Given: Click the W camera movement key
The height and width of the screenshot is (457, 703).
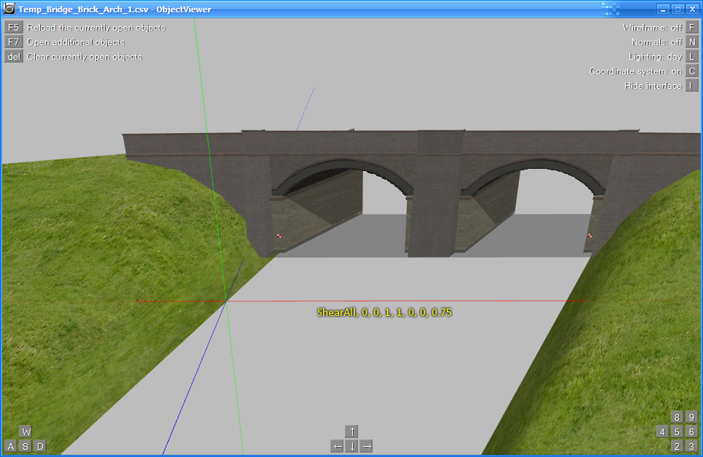Looking at the screenshot, I should tap(25, 432).
